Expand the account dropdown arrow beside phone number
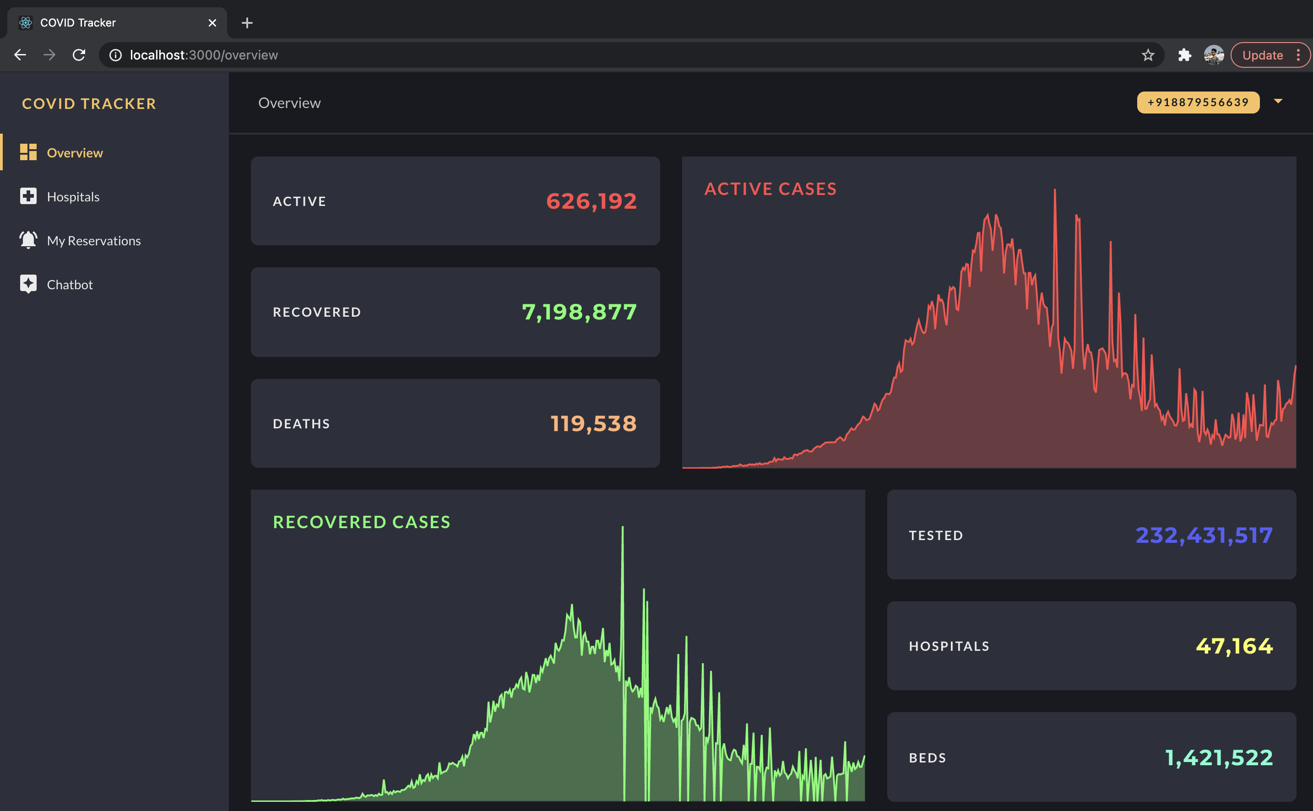The height and width of the screenshot is (811, 1313). 1278,102
